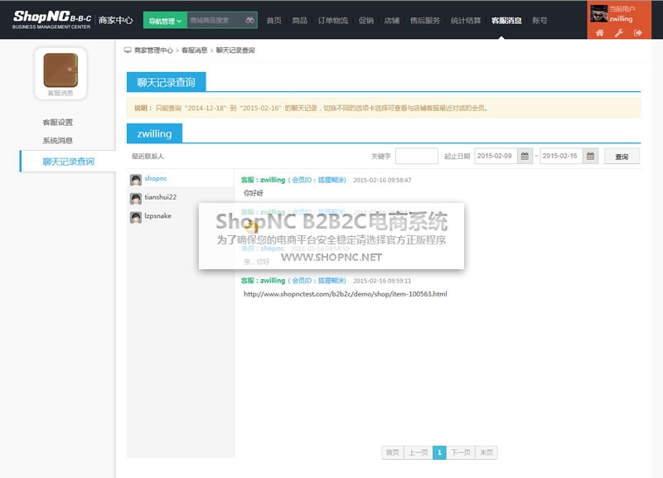The height and width of the screenshot is (478, 663).
Task: Select 聊天记录查询 in the sidebar
Action: click(x=68, y=162)
